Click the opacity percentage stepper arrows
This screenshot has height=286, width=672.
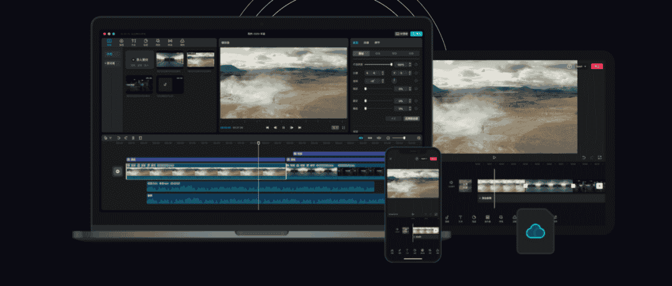tap(409, 64)
